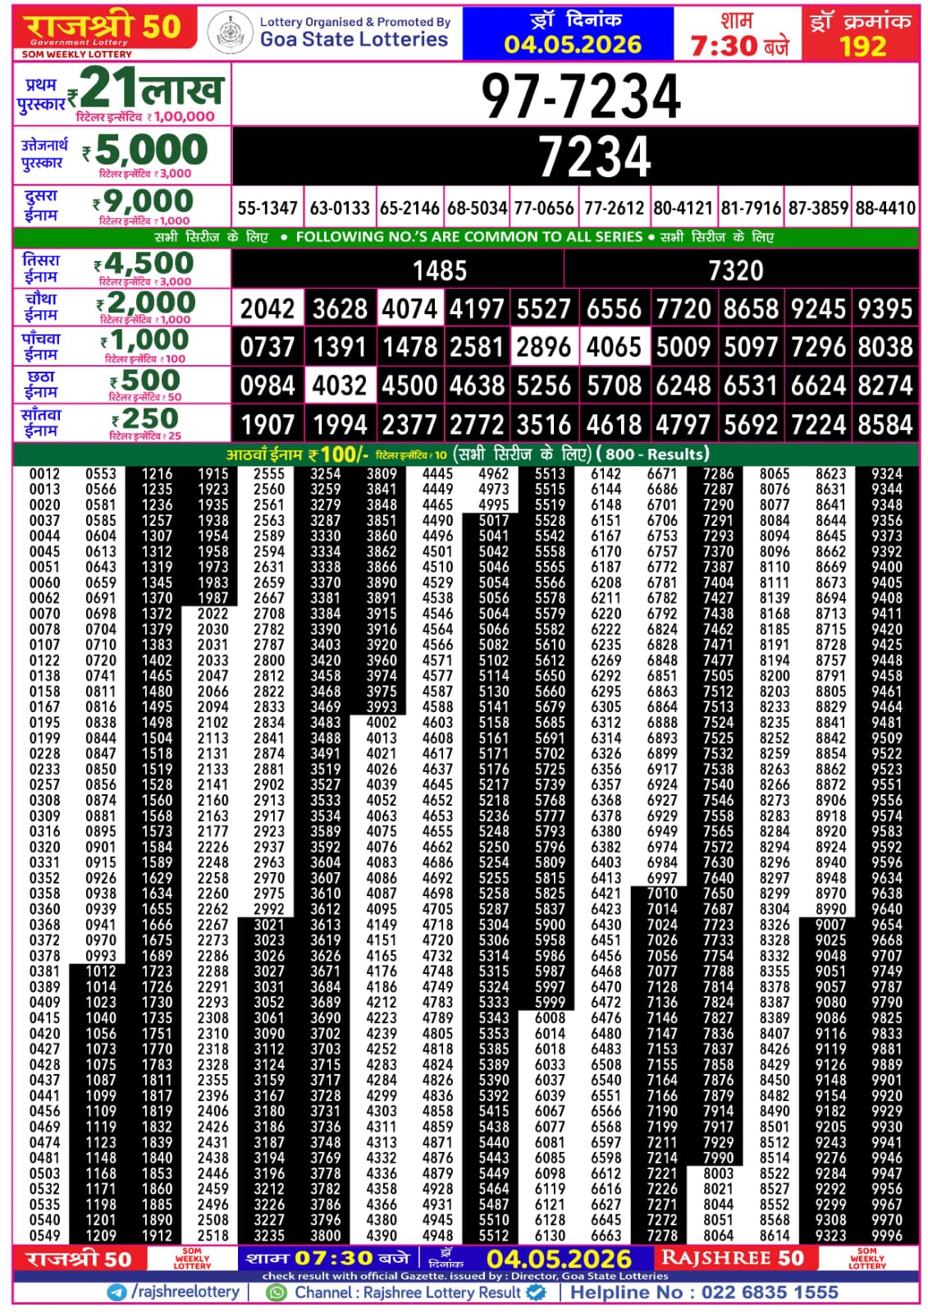Click the ₹250 seventh prize amount

click(145, 419)
